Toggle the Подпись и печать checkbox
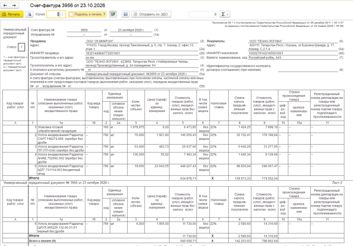 [71, 14]
